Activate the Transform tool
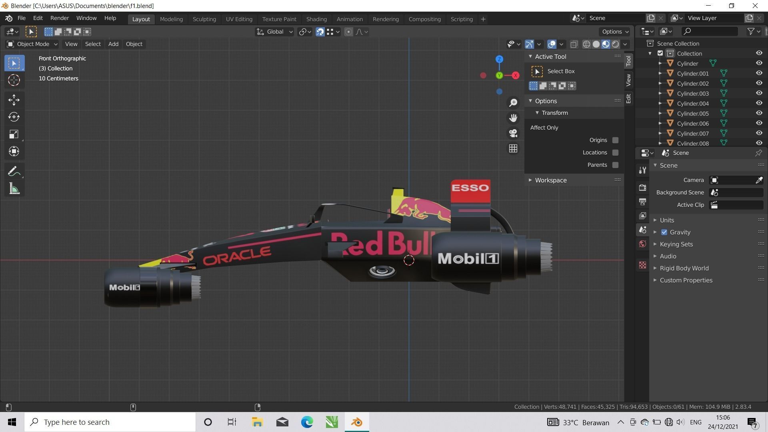 [14, 151]
